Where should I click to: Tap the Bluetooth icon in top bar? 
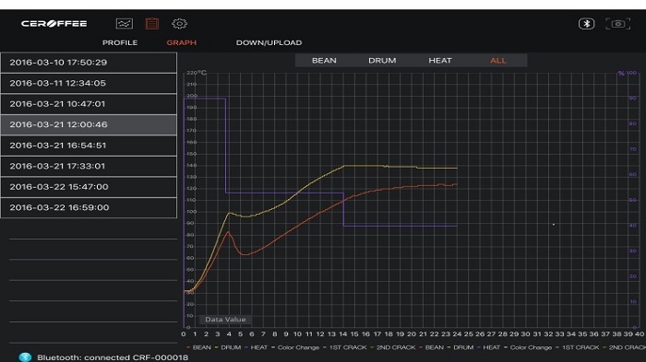[586, 23]
